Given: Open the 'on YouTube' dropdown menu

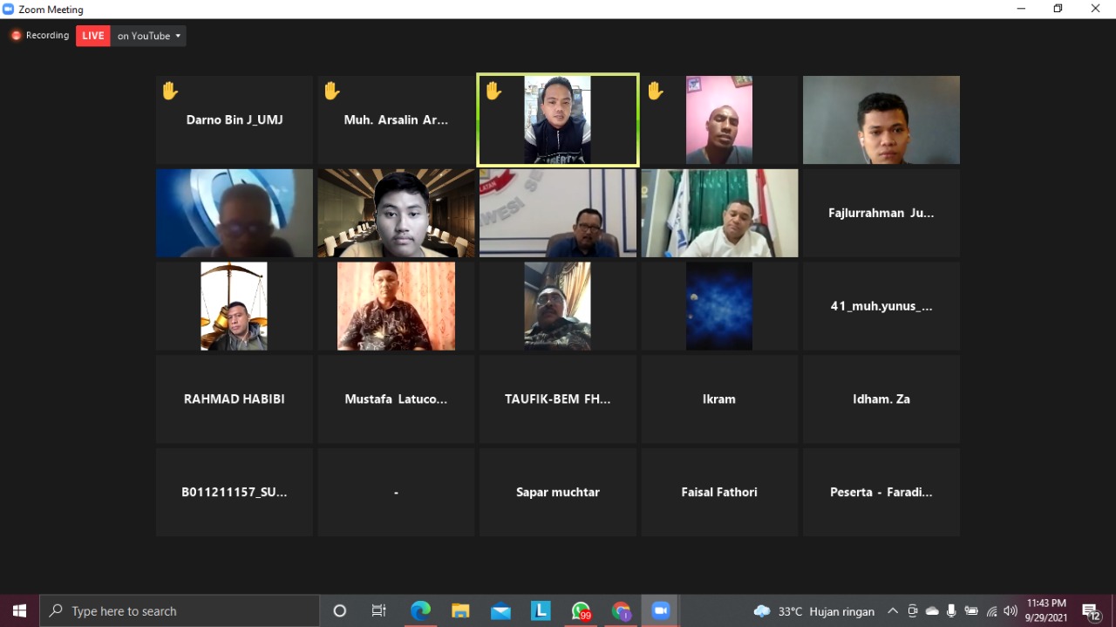Looking at the screenshot, I should [x=148, y=36].
